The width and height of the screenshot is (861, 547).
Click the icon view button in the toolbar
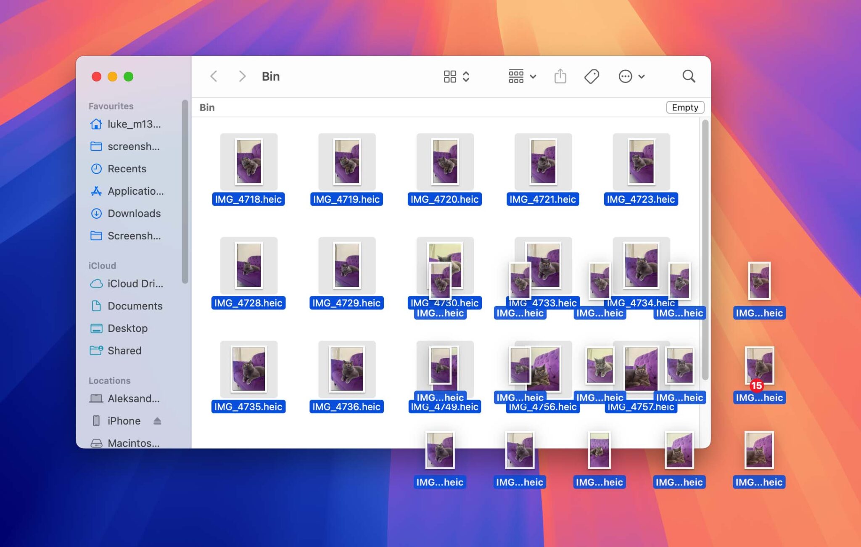[x=450, y=76]
